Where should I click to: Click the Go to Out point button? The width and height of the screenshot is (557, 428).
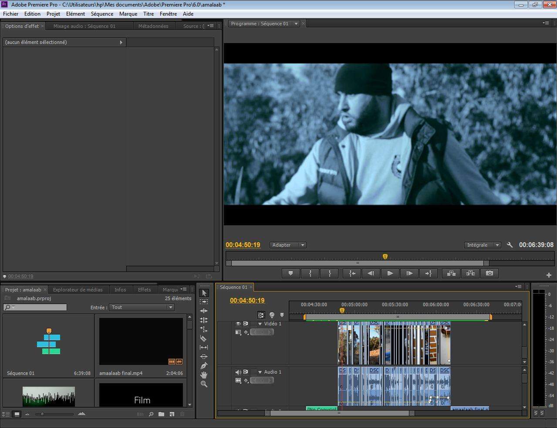click(428, 273)
